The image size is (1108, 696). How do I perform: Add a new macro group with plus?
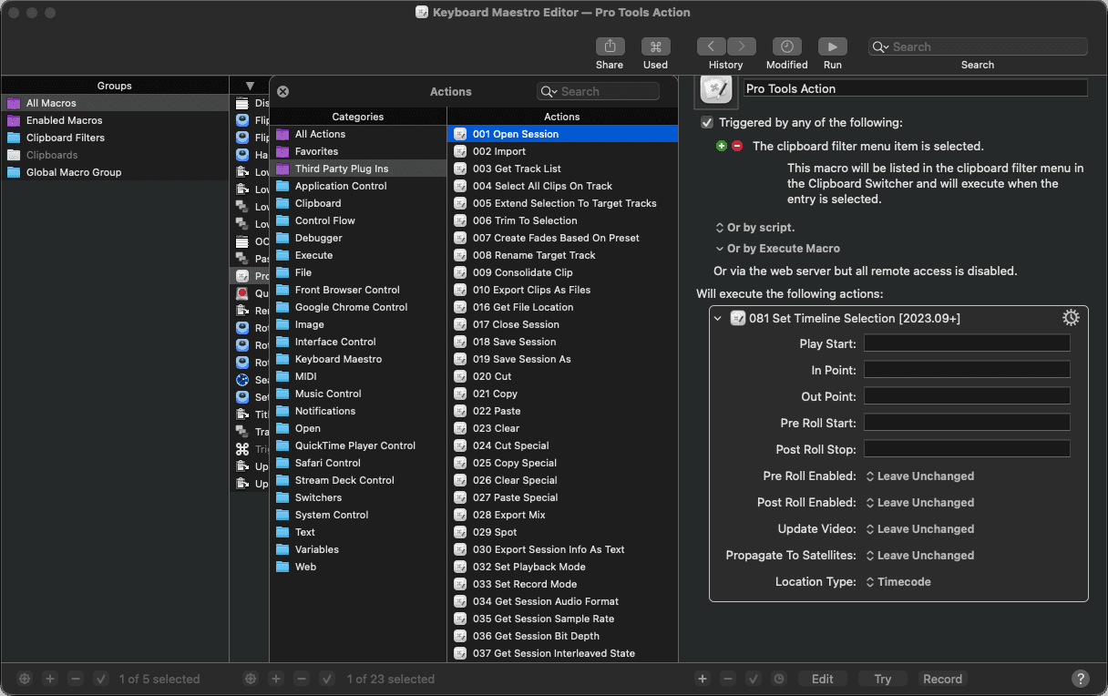point(50,679)
